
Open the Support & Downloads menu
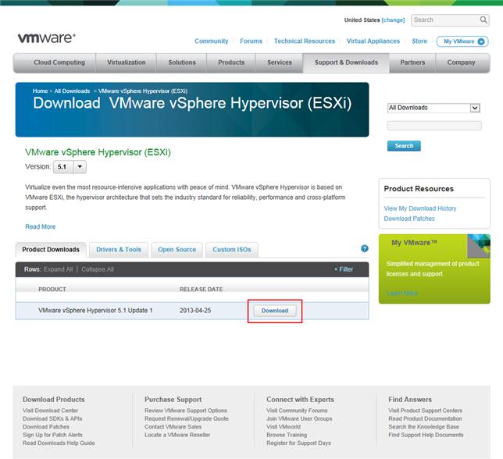[x=346, y=62]
